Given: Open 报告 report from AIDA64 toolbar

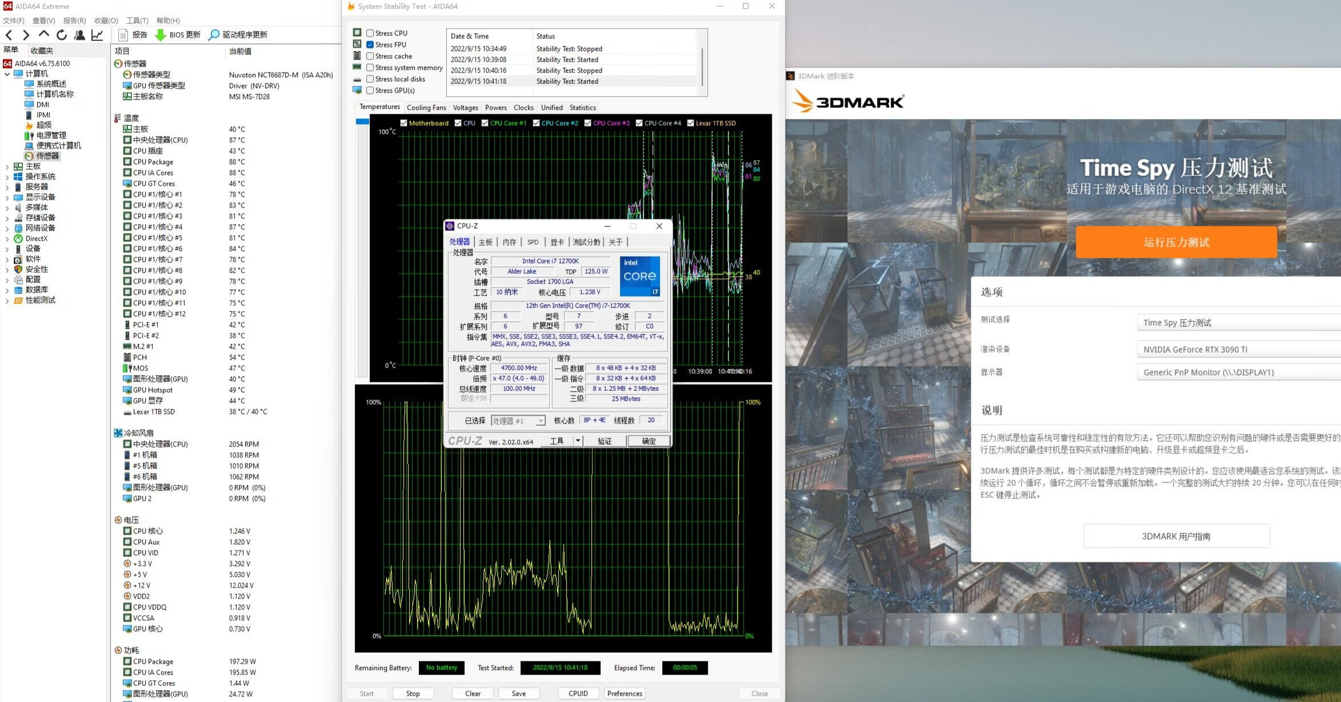Looking at the screenshot, I should (x=133, y=35).
